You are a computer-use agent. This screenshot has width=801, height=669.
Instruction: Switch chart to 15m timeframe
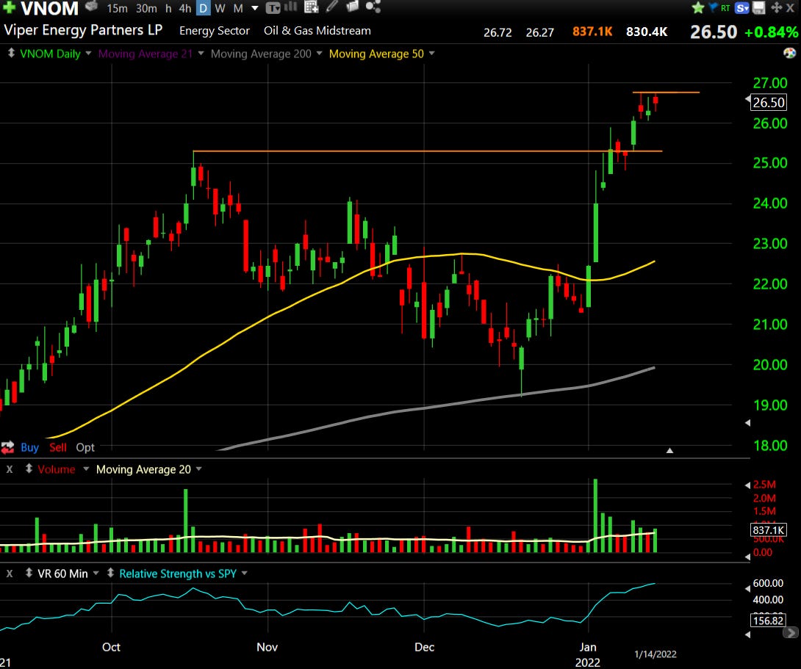pyautogui.click(x=117, y=8)
